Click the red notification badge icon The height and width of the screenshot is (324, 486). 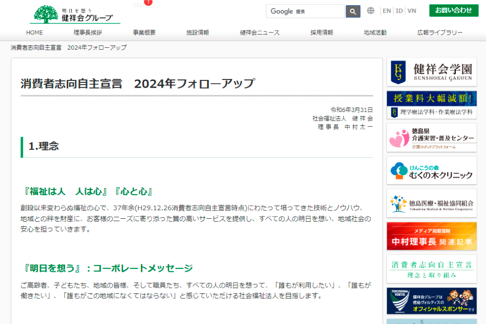pos(148,2)
